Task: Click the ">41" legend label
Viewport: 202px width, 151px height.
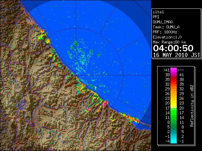Action: pyautogui.click(x=166, y=70)
